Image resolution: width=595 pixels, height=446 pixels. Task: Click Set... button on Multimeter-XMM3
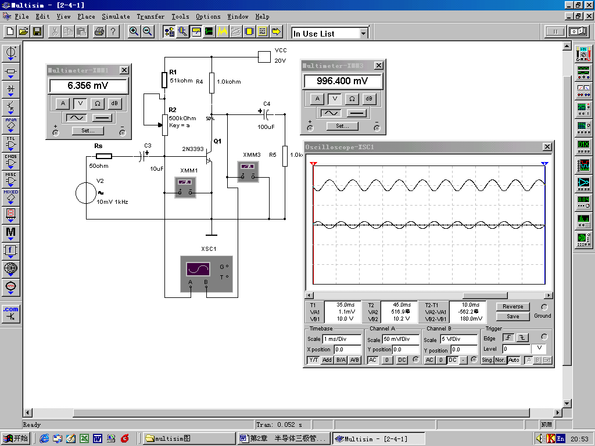click(342, 126)
